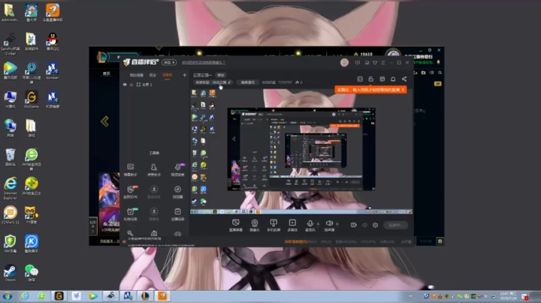The width and height of the screenshot is (541, 303).
Task: Hide the fullscreen 1 source eye
Action: 125,84
